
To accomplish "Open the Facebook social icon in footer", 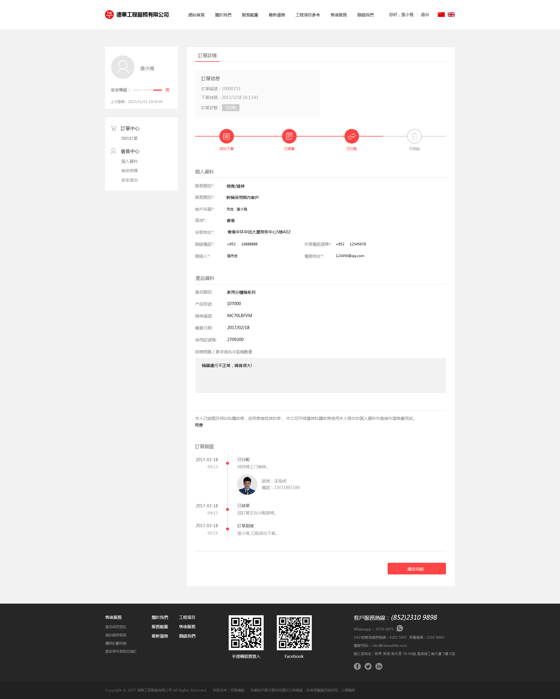I will click(x=357, y=666).
